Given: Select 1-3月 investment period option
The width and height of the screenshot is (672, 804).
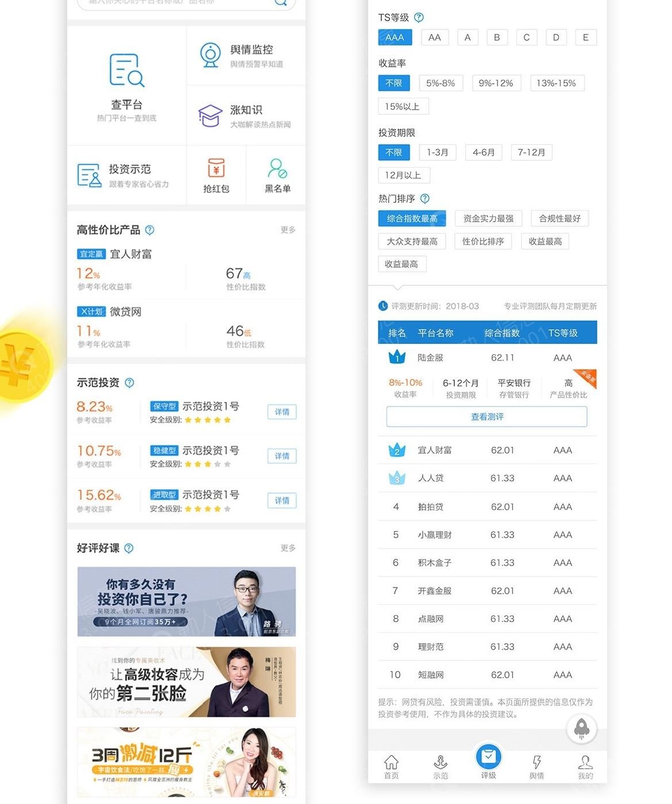Looking at the screenshot, I should tap(437, 152).
